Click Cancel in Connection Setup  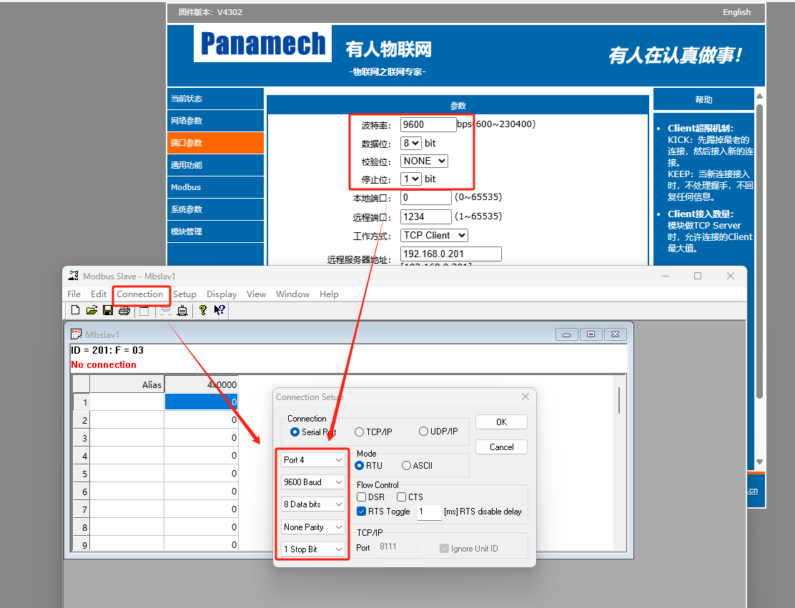(x=501, y=447)
